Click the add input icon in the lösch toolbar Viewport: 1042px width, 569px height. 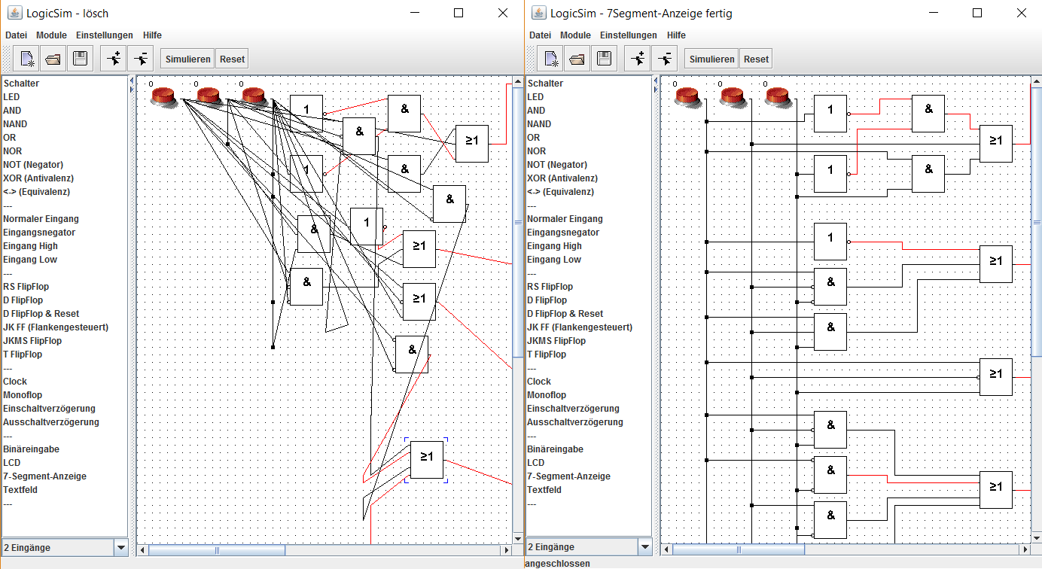114,59
